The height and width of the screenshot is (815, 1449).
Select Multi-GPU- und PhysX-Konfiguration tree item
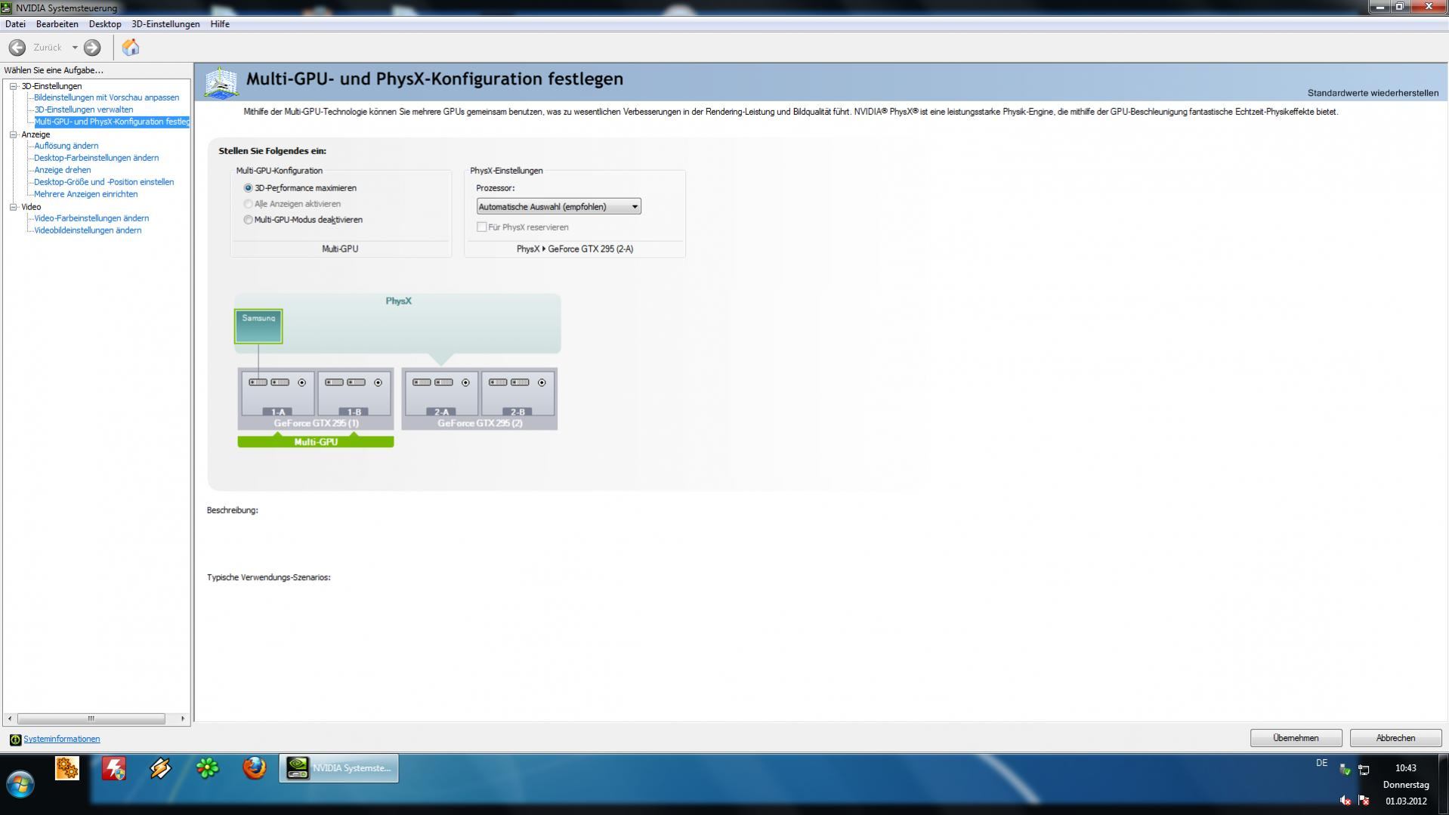[x=112, y=122]
